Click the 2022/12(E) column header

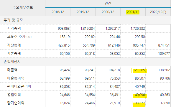[x=158, y=12]
